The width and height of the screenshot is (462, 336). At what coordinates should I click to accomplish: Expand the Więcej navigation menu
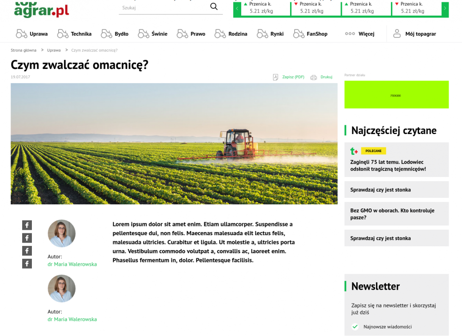click(360, 34)
